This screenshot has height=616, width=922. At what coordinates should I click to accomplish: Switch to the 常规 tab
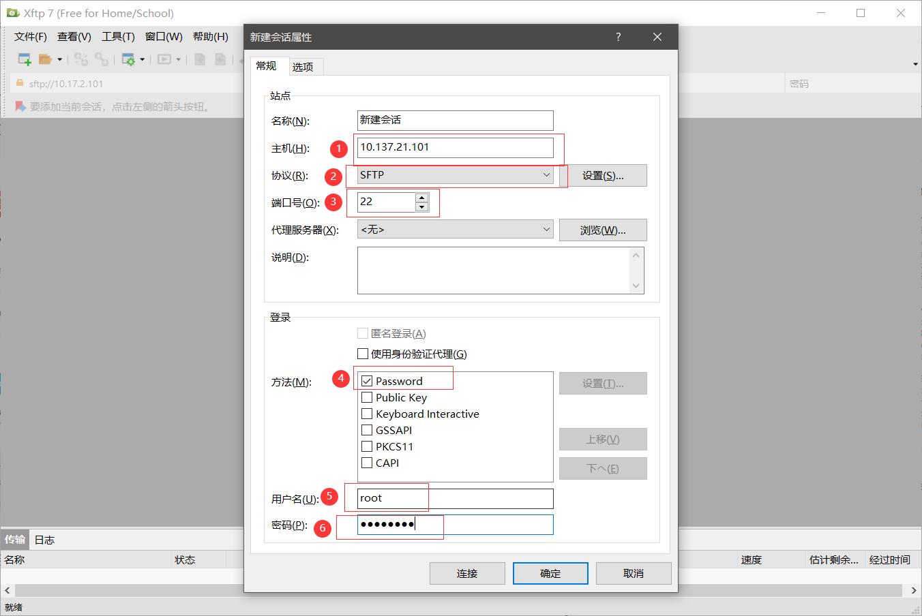coord(267,65)
